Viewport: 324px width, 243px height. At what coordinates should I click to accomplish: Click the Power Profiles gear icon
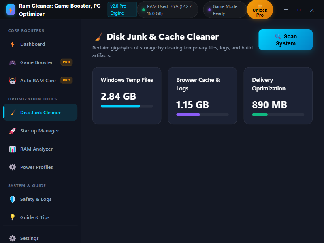(13, 167)
